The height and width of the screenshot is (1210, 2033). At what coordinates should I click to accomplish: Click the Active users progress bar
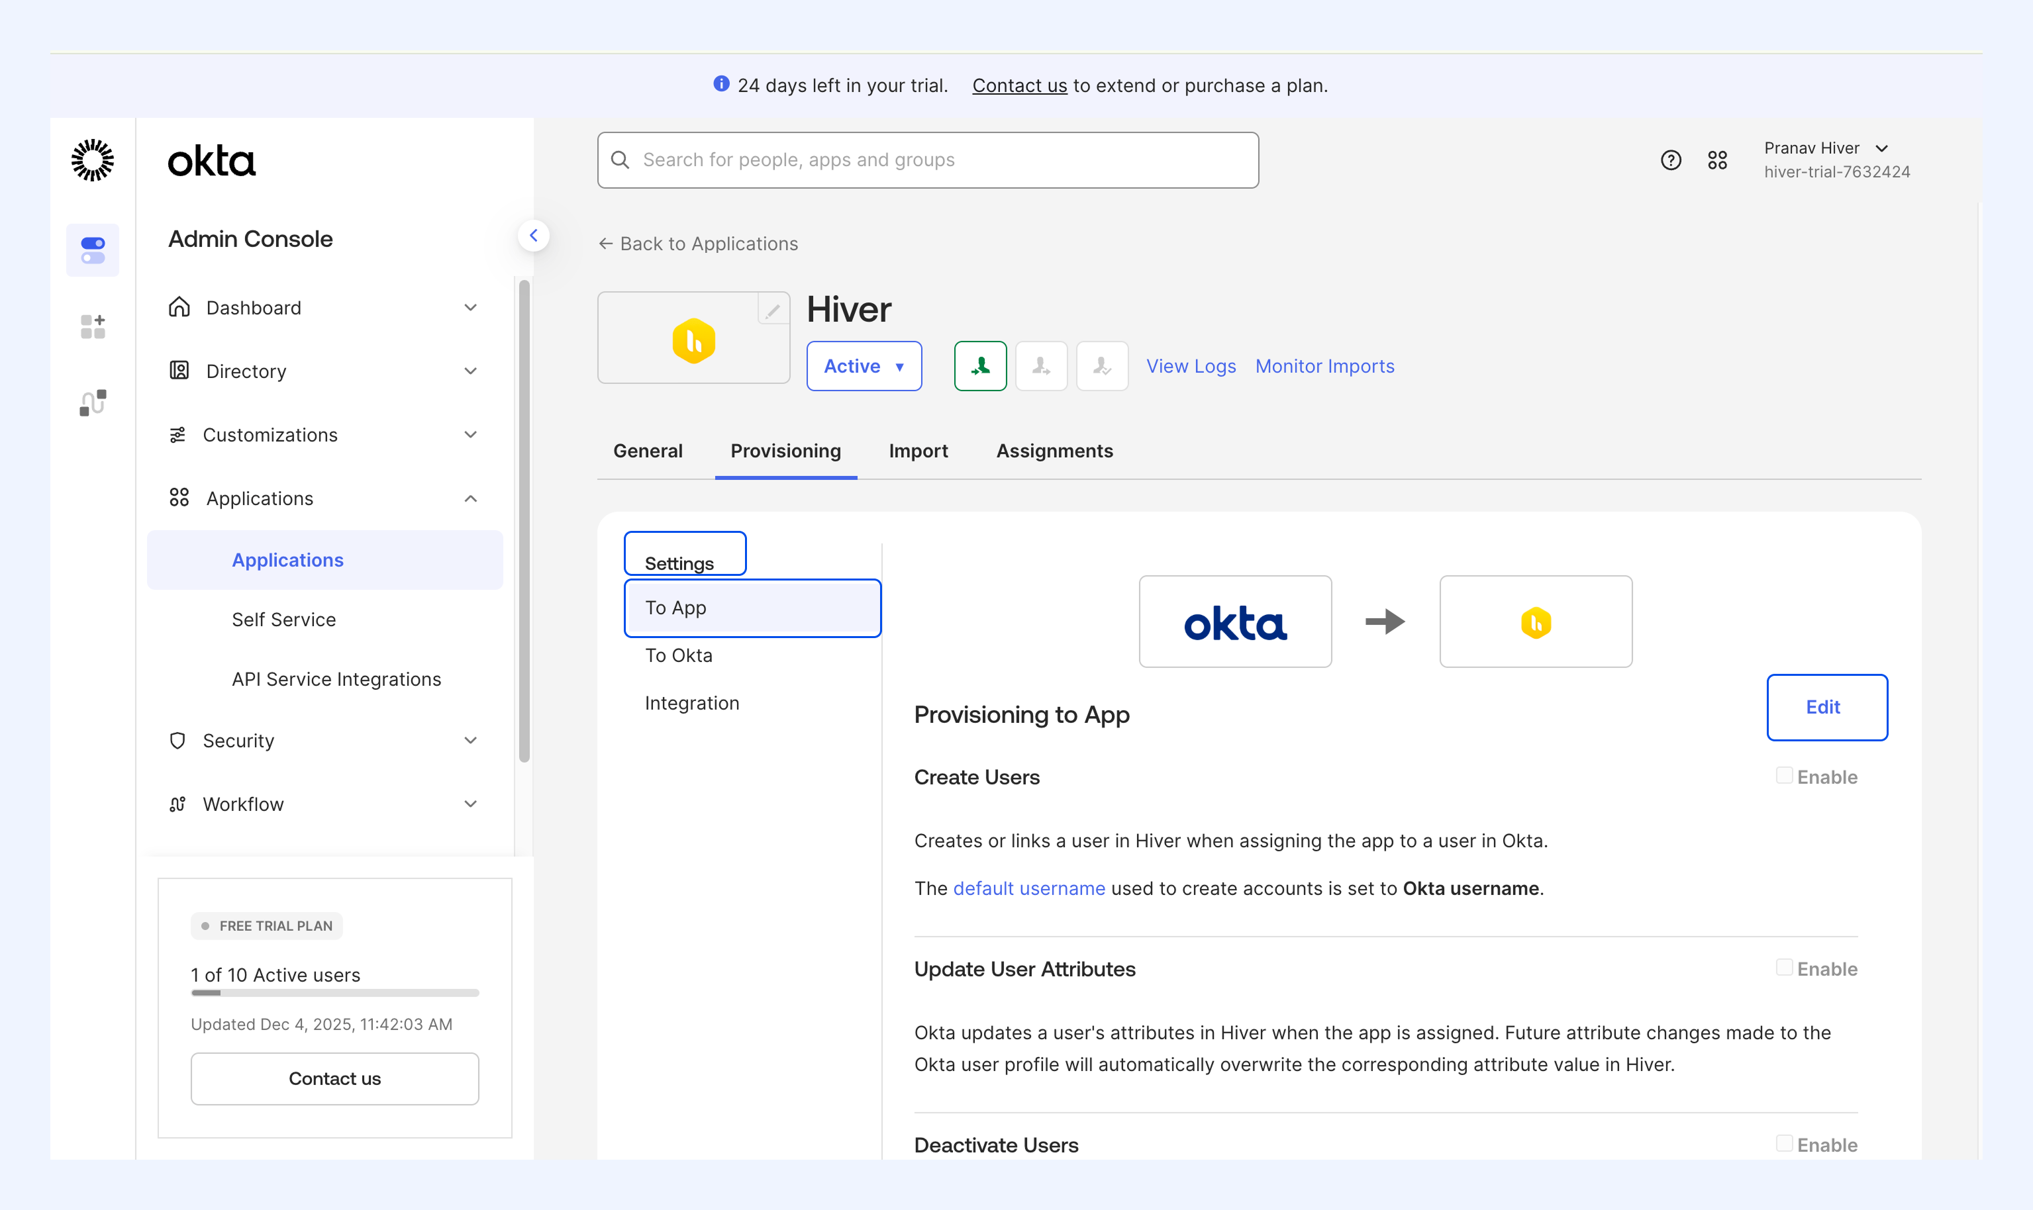(335, 993)
